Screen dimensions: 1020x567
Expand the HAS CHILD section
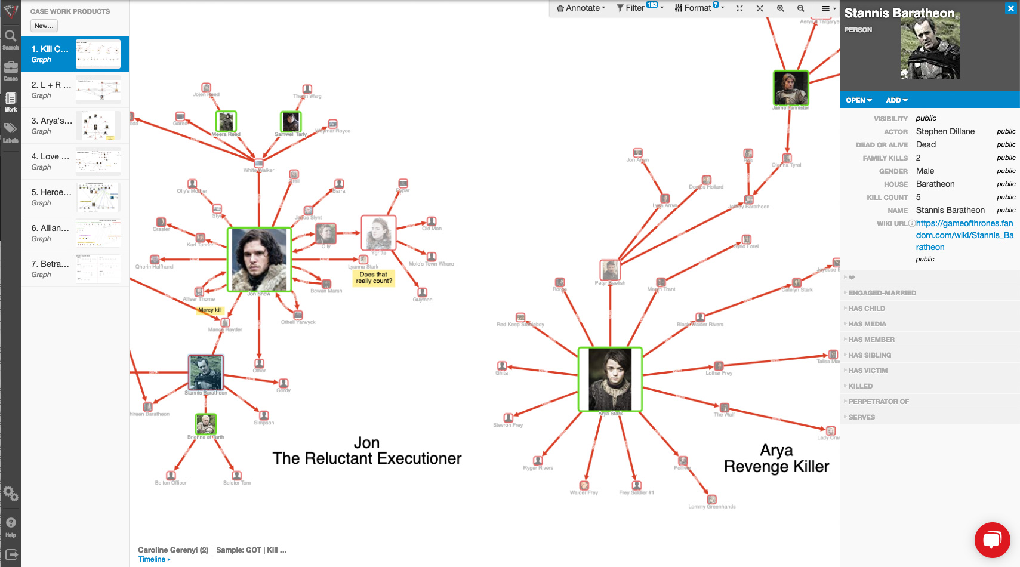(930, 309)
